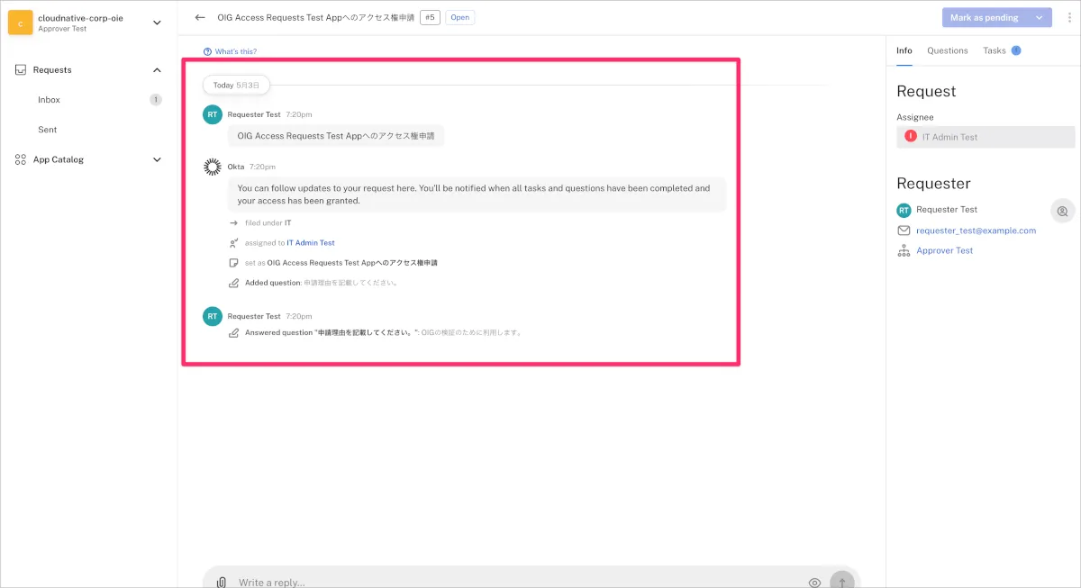Click the App Catalog grid icon
Screen dimensions: 1081x588
[21, 159]
